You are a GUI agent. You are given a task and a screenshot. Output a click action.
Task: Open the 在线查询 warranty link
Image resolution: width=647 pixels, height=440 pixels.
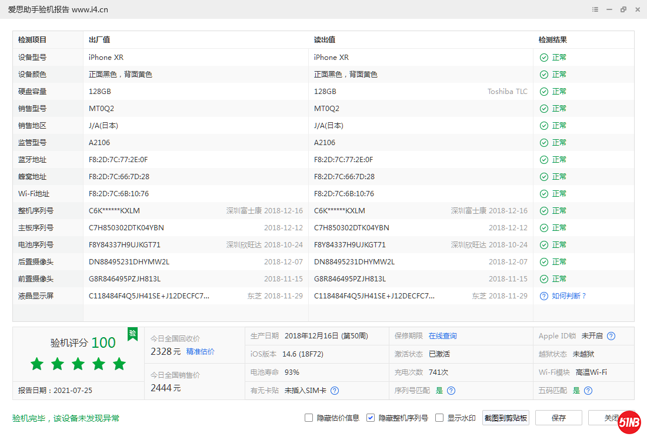[442, 336]
